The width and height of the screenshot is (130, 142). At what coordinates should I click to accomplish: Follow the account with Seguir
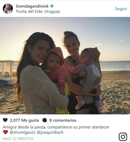121,9
